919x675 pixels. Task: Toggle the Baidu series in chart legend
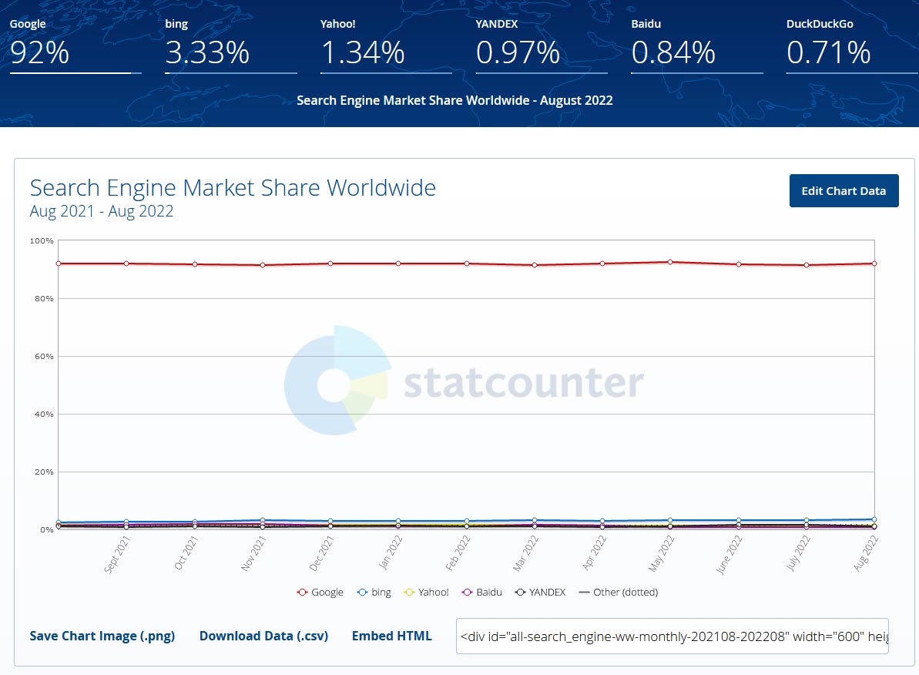[x=481, y=593]
